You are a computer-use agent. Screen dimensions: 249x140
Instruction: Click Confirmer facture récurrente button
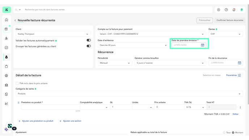[230, 20]
